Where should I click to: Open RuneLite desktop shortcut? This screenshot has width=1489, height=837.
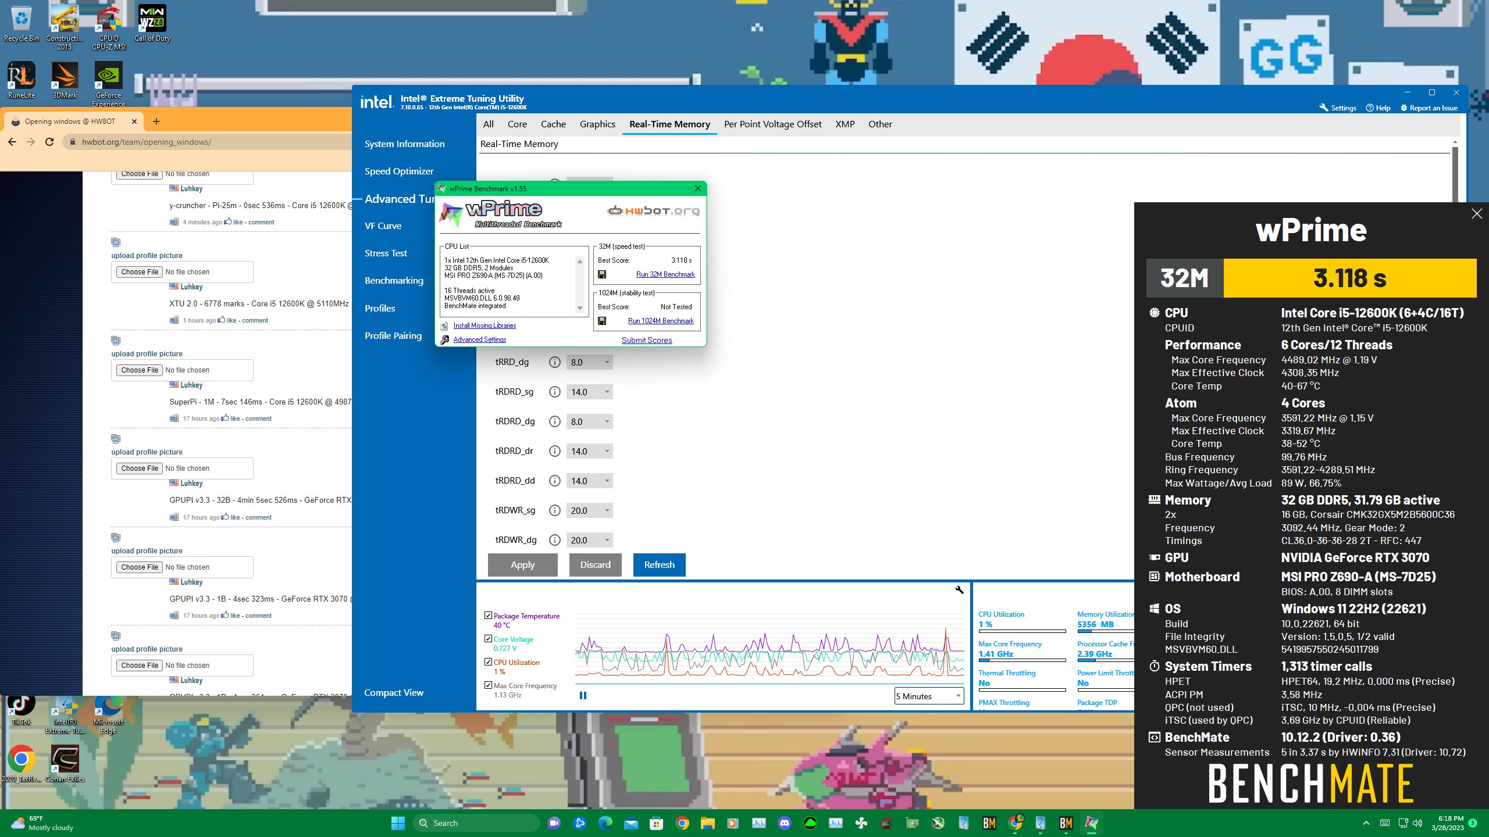pos(22,80)
